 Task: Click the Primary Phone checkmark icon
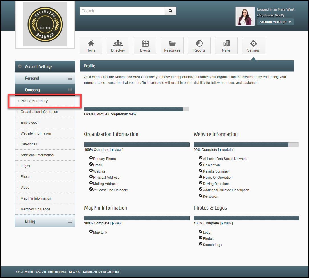tap(91, 158)
